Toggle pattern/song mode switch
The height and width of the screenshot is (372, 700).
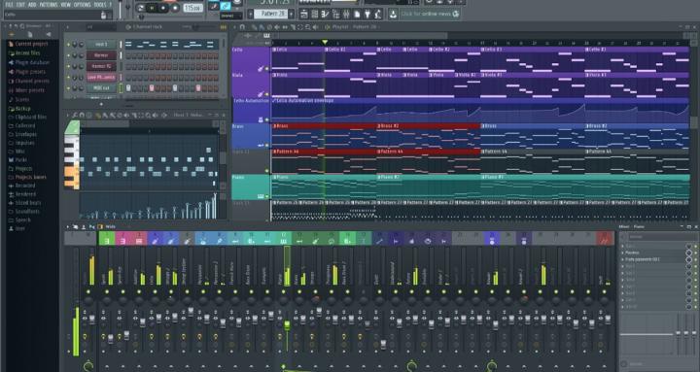[141, 8]
